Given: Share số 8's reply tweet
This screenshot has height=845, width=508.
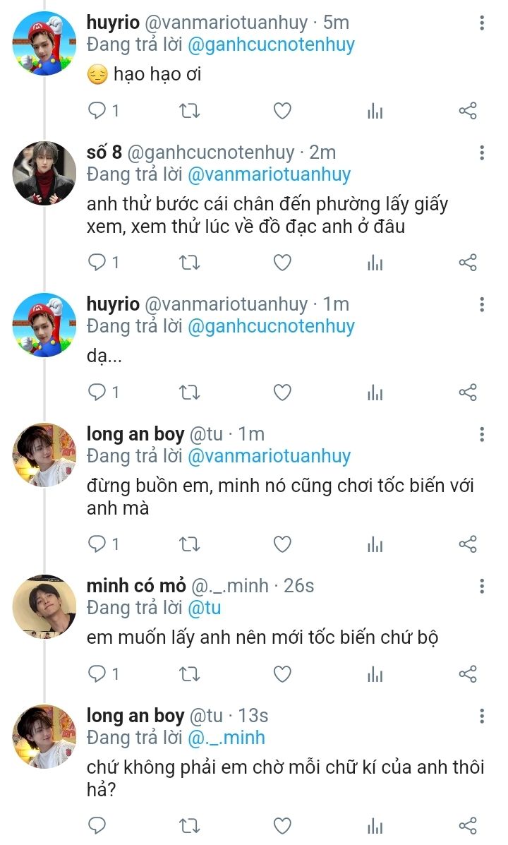Looking at the screenshot, I should (x=468, y=263).
